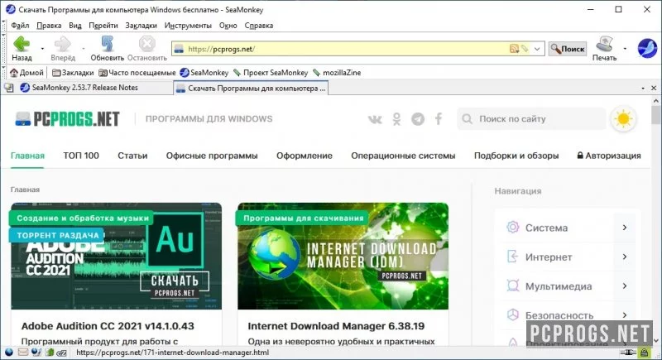The height and width of the screenshot is (360, 662).
Task: Open ChatZilla icon in status bar
Action: coord(61,353)
